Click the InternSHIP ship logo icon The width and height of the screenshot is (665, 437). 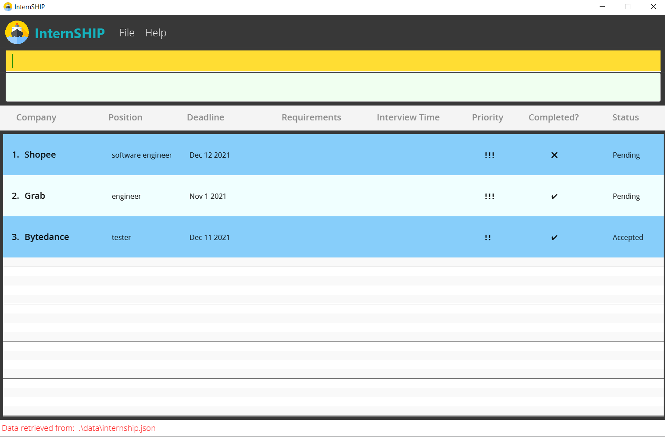pos(17,32)
